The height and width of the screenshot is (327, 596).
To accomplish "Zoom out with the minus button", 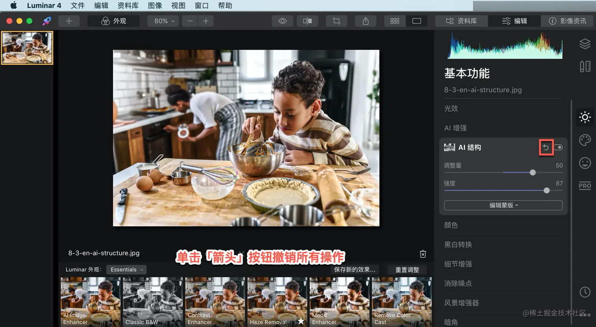I will [190, 21].
